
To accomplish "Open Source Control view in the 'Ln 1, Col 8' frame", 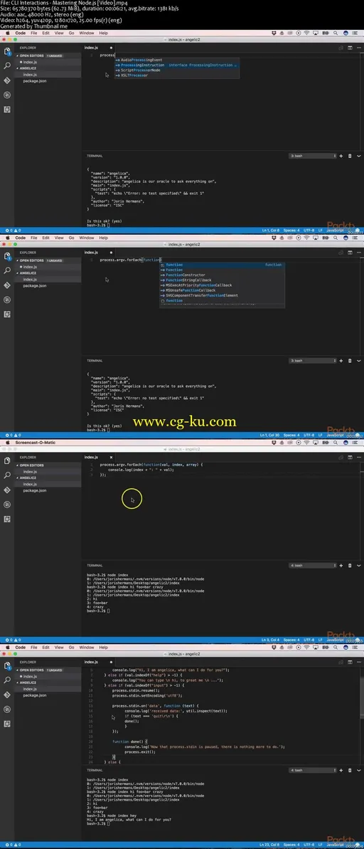I will coord(7,80).
